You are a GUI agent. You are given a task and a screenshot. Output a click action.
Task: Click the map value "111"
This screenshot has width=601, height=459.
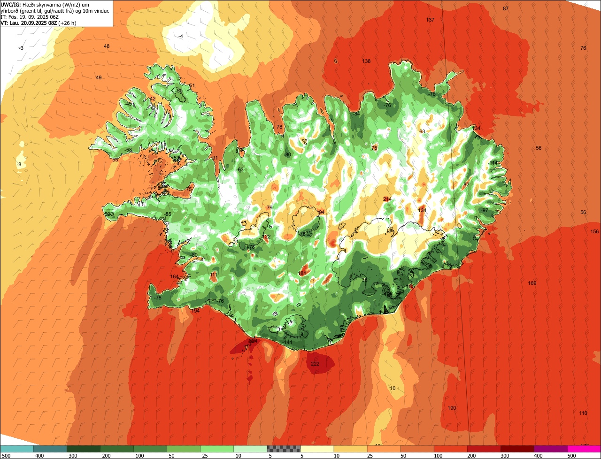tap(214, 275)
